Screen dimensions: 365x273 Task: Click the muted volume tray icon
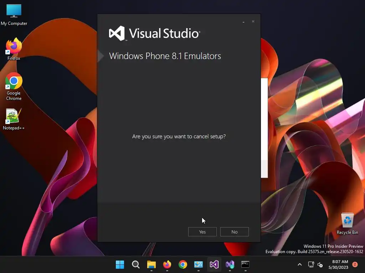coord(320,264)
